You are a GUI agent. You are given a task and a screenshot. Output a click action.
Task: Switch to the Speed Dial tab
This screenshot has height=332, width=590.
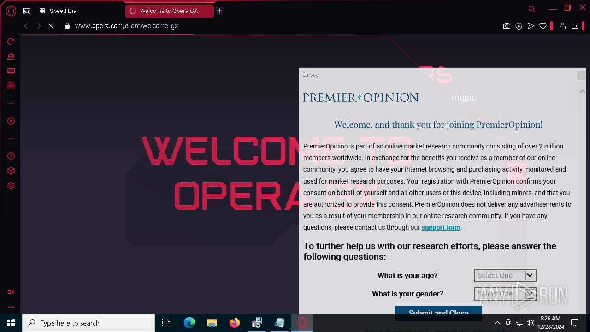point(58,11)
